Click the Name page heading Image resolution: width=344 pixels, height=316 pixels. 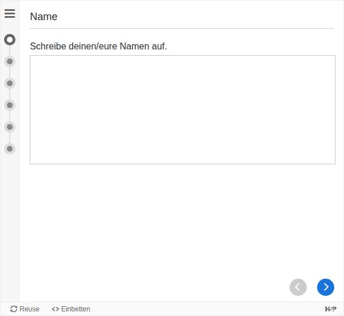(44, 17)
